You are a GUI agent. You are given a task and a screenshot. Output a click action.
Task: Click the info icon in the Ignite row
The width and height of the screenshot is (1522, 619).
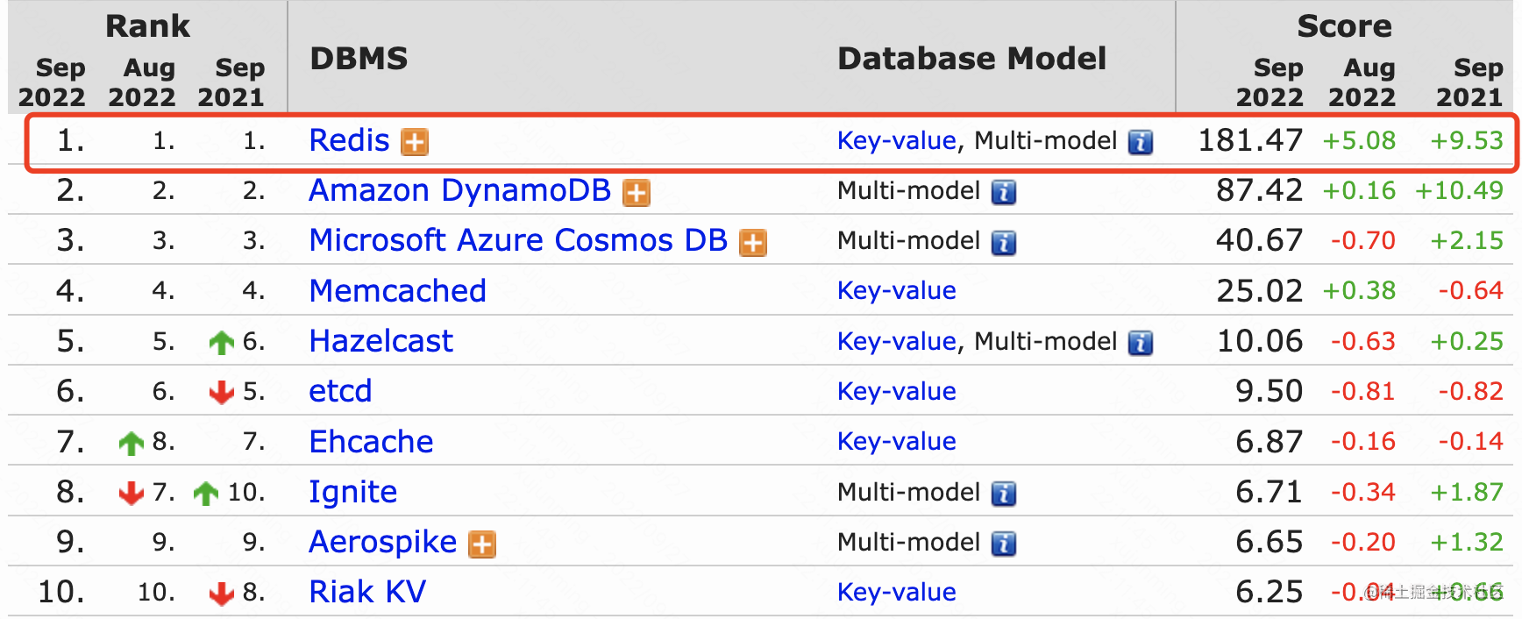coord(1004,494)
